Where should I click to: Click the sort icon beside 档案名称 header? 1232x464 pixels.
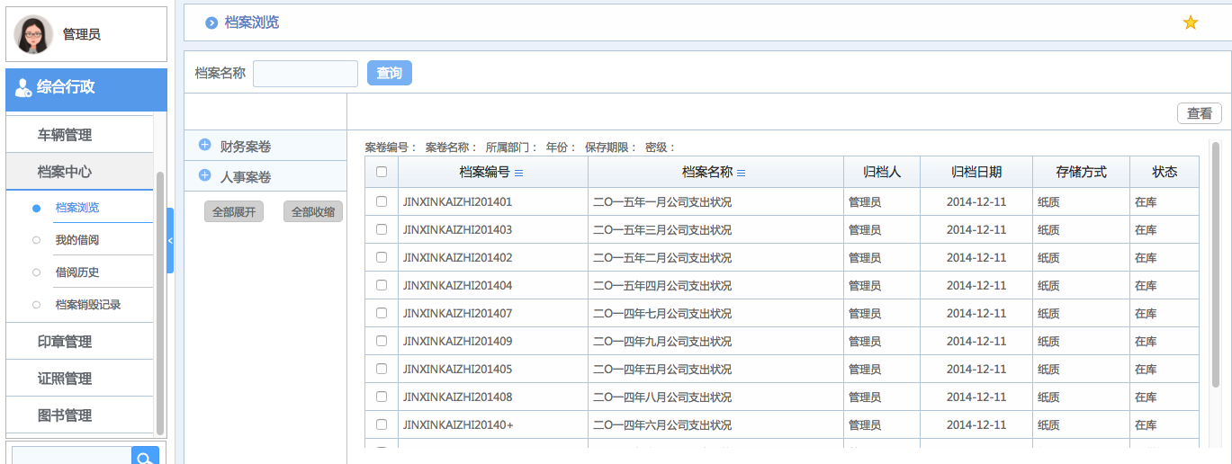click(741, 173)
